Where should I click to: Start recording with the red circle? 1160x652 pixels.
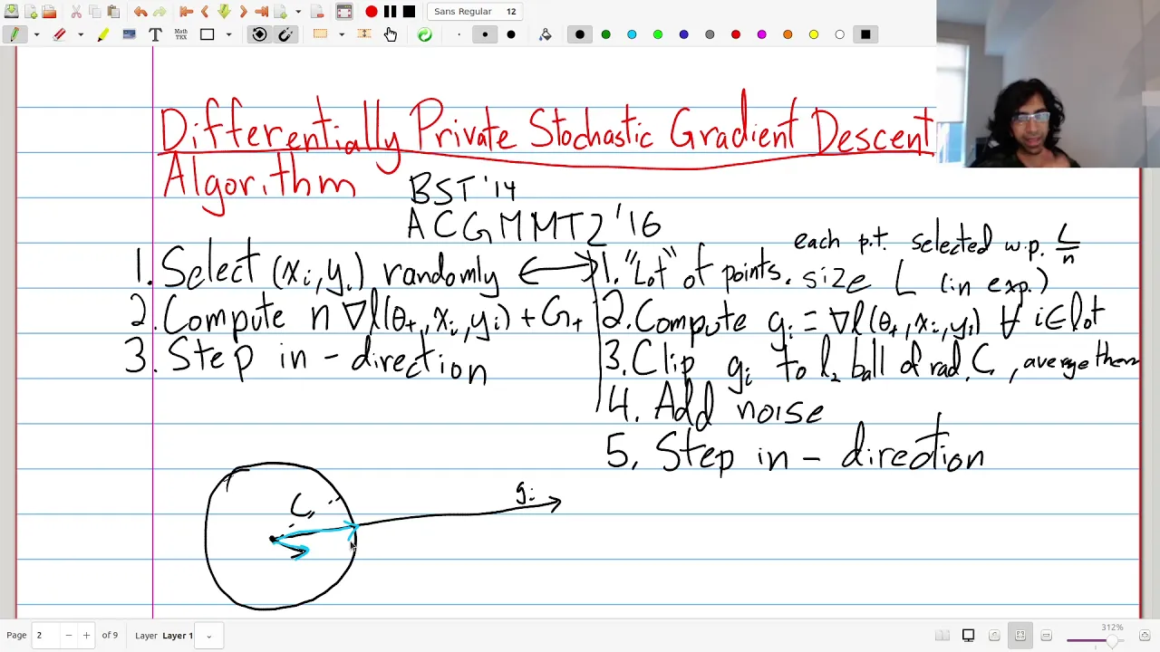[372, 12]
